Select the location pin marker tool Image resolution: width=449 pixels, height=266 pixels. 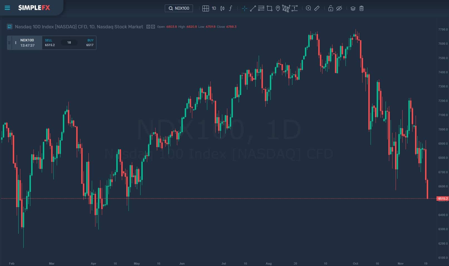pyautogui.click(x=278, y=8)
